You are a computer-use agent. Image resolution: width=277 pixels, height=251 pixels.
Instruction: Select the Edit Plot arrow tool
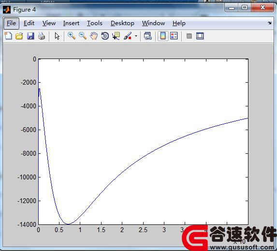(57, 36)
